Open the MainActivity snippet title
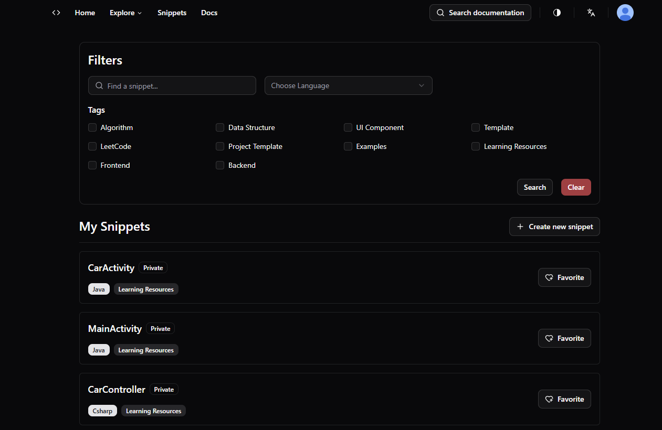The image size is (662, 430). [115, 328]
